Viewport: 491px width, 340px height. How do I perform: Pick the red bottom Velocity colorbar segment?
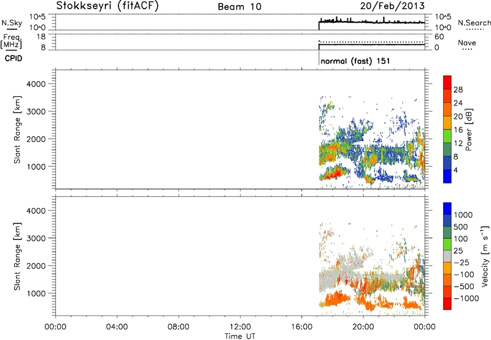pyautogui.click(x=447, y=304)
